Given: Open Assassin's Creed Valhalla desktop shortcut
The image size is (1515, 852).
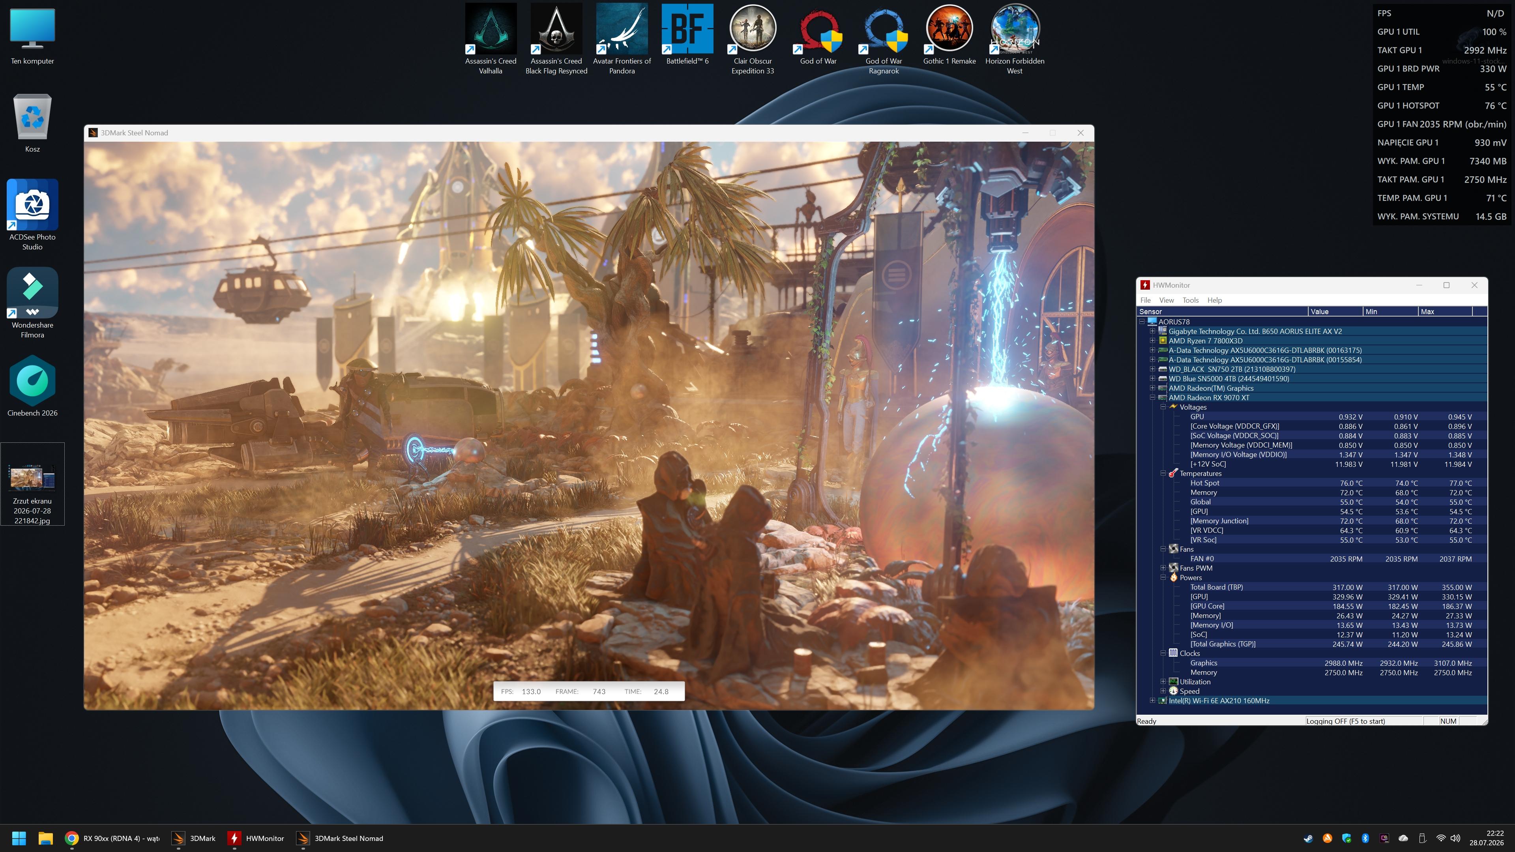Looking at the screenshot, I should pos(491,39).
